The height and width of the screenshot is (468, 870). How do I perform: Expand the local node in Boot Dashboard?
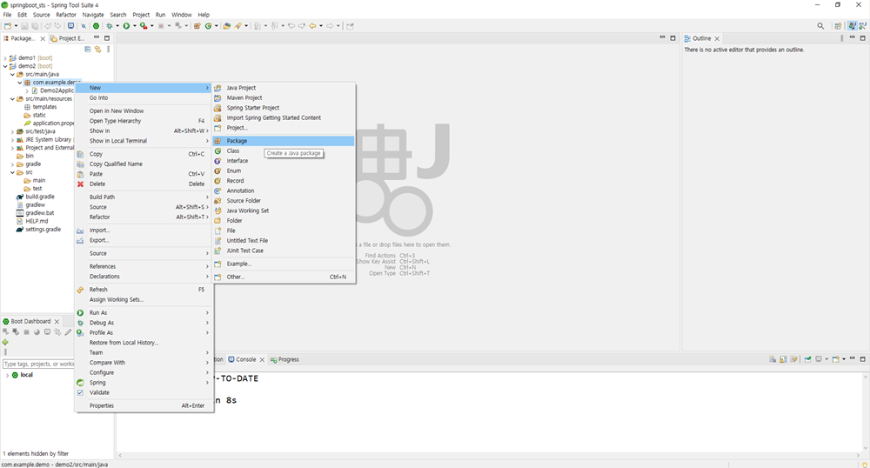click(7, 375)
